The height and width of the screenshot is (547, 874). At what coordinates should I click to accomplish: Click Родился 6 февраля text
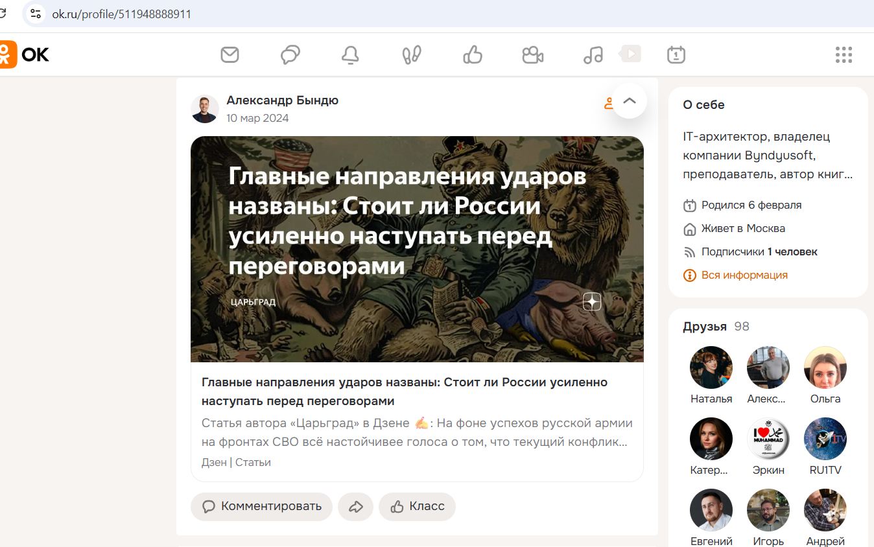(x=751, y=205)
